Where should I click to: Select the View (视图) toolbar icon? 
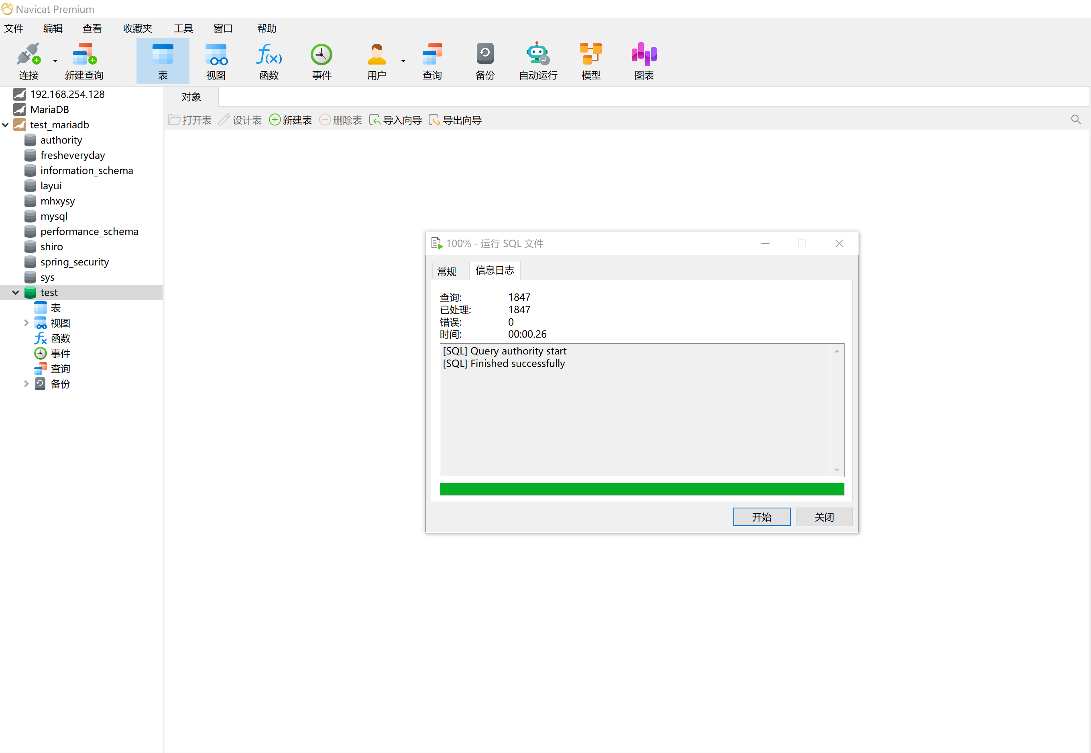click(x=216, y=54)
